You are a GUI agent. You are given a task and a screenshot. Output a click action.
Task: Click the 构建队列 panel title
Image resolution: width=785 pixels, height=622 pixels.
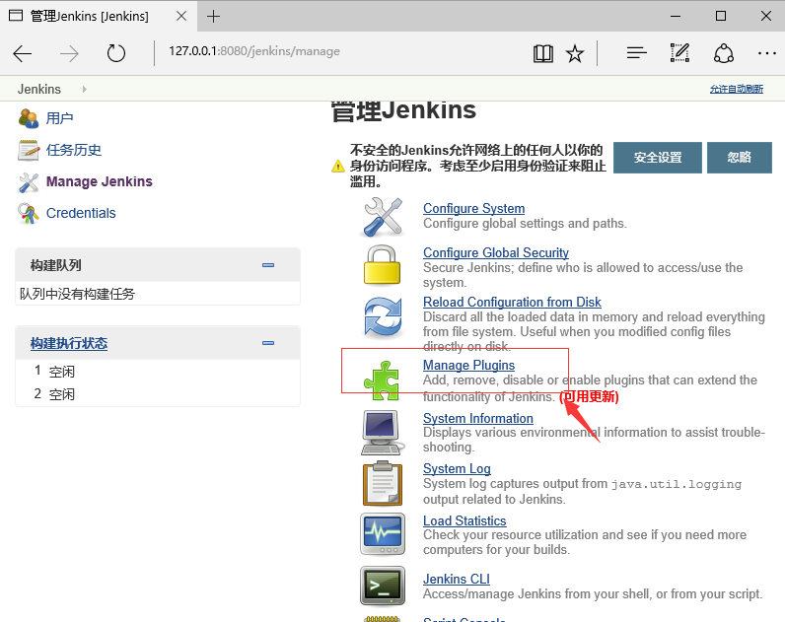[55, 265]
